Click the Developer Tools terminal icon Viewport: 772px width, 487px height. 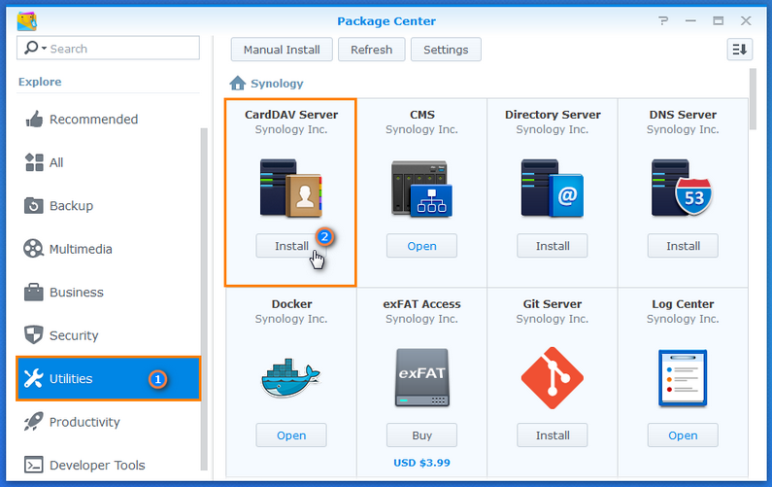click(33, 465)
